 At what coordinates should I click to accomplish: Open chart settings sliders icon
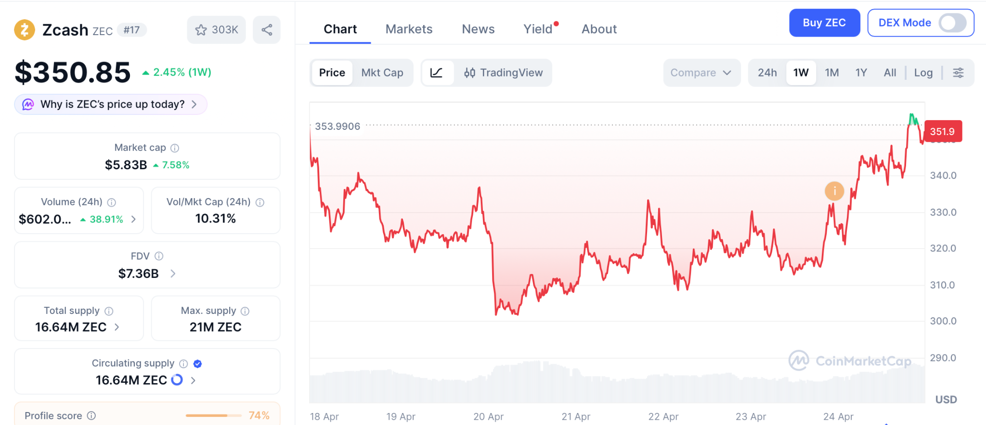(x=958, y=73)
